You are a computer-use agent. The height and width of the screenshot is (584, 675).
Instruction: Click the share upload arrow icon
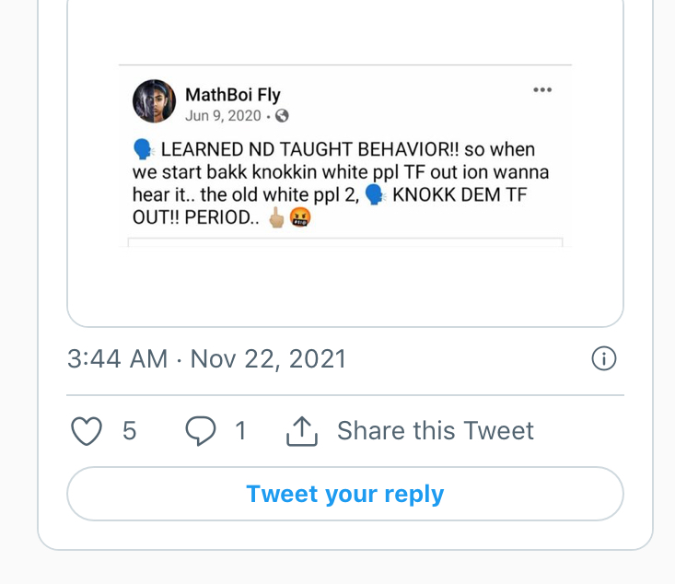click(302, 431)
